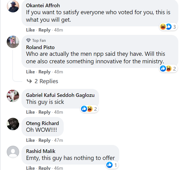The height and width of the screenshot is (170, 184).
Task: Open Roland Pisto's profile picture
Action: (x=13, y=42)
